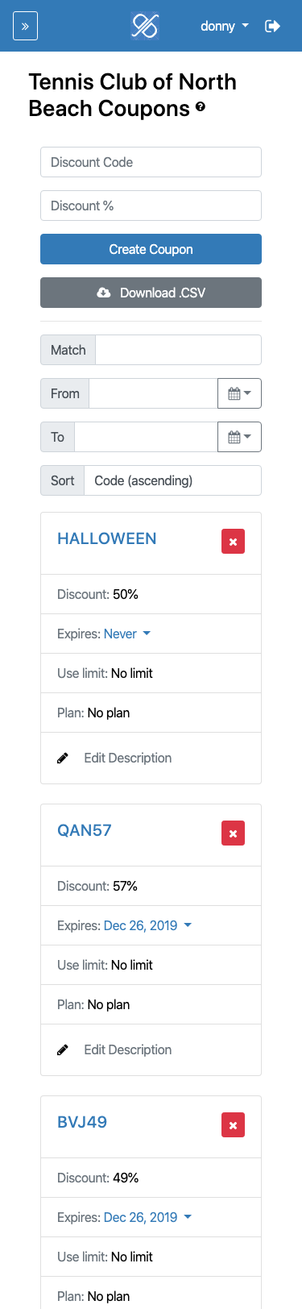Open the BVJ49 coupon link
The height and width of the screenshot is (1309, 302).
pyautogui.click(x=82, y=1122)
